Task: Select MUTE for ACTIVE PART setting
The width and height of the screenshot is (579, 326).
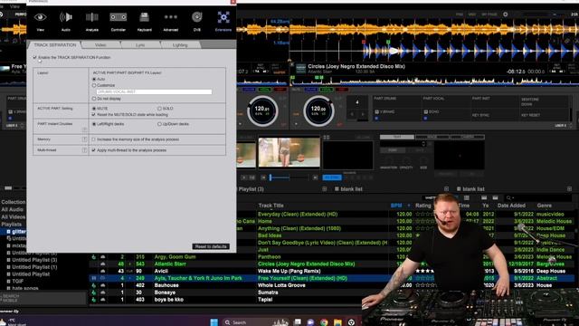Action: click(94, 109)
